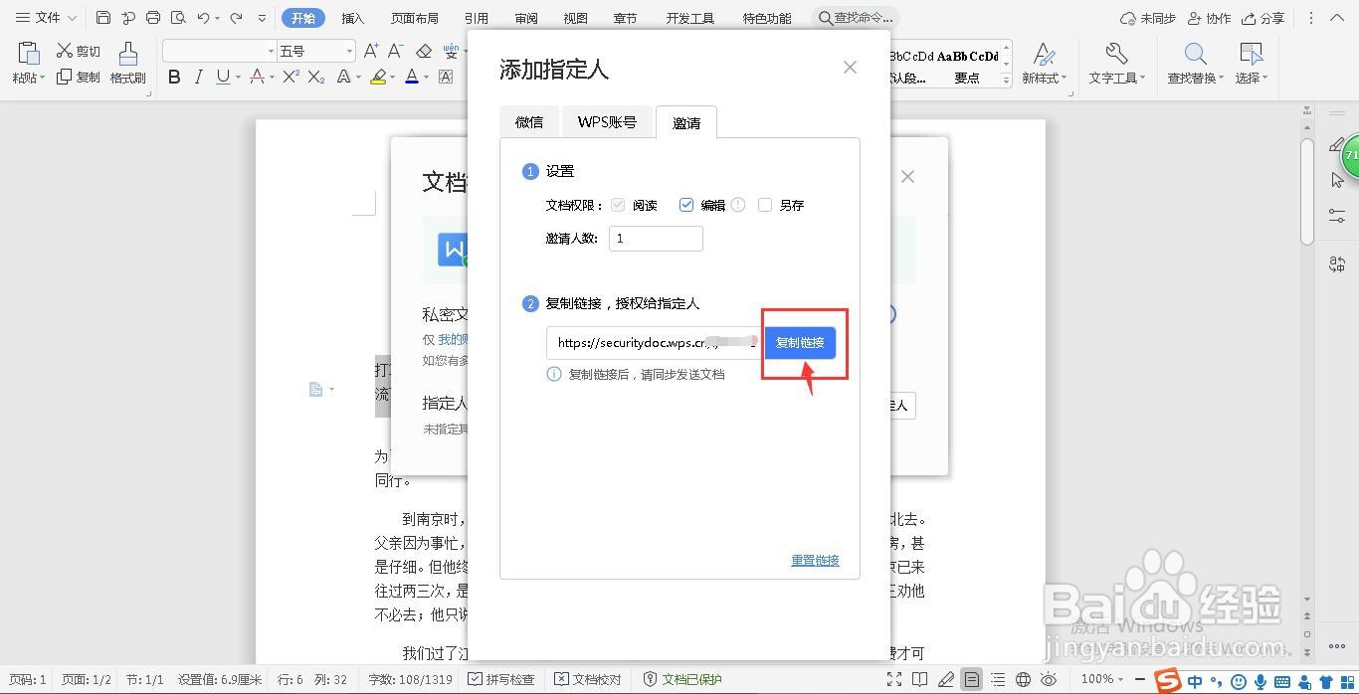Apply Underline formatting
This screenshot has height=694, width=1359.
[x=222, y=77]
